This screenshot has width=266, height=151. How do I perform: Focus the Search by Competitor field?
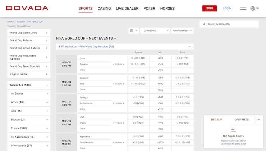(x=229, y=24)
